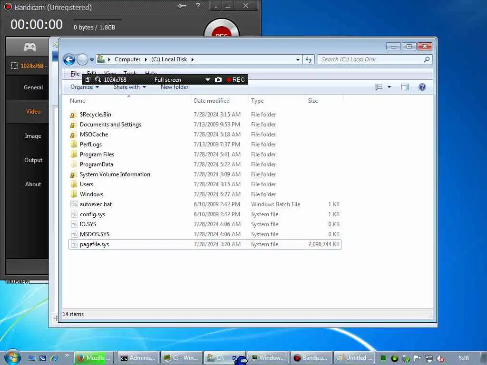Open recent pages arrow beside Forward button

pos(92,59)
